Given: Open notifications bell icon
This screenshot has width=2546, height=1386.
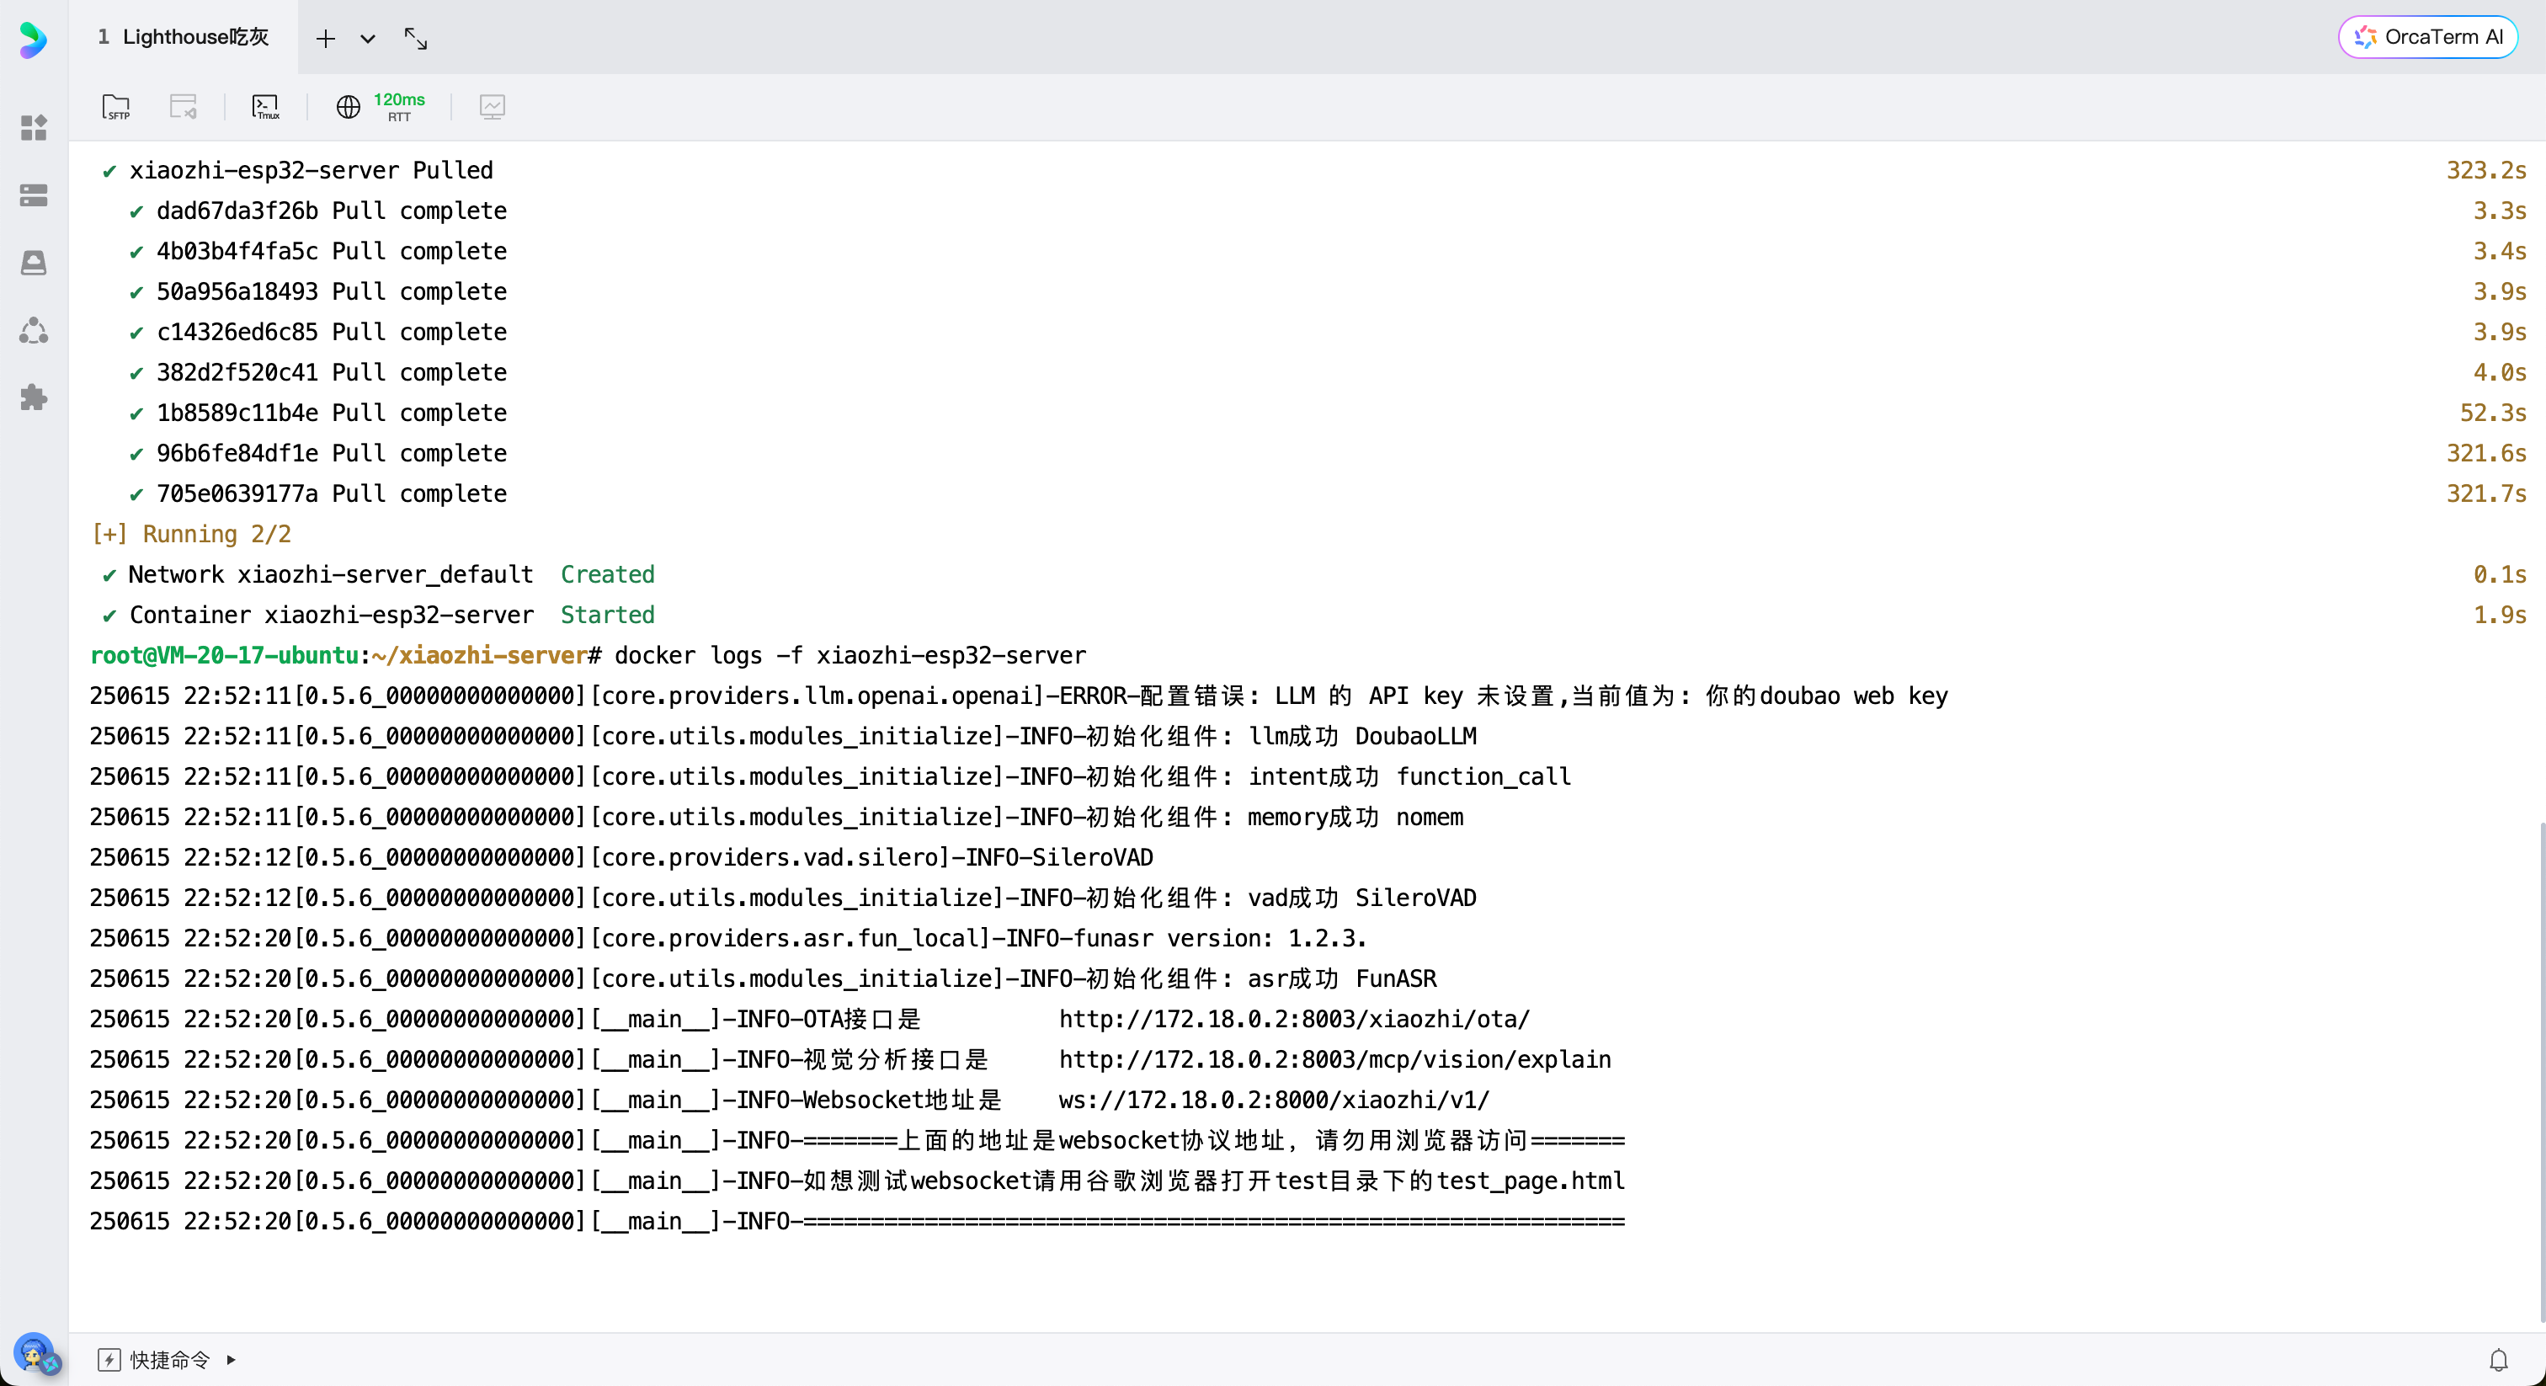Looking at the screenshot, I should (x=2499, y=1360).
